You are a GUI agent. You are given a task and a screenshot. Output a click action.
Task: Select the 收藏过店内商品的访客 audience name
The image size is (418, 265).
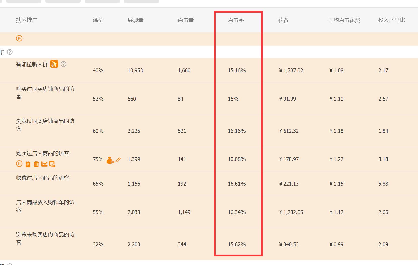tap(43, 178)
